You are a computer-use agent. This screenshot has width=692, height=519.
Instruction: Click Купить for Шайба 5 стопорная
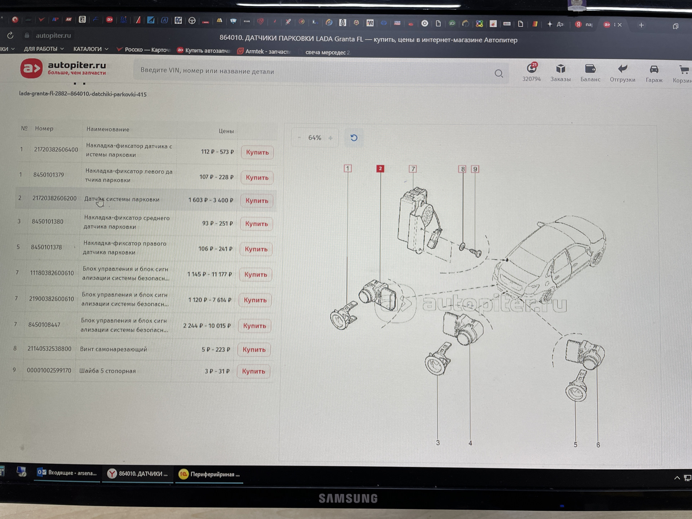[x=253, y=371]
